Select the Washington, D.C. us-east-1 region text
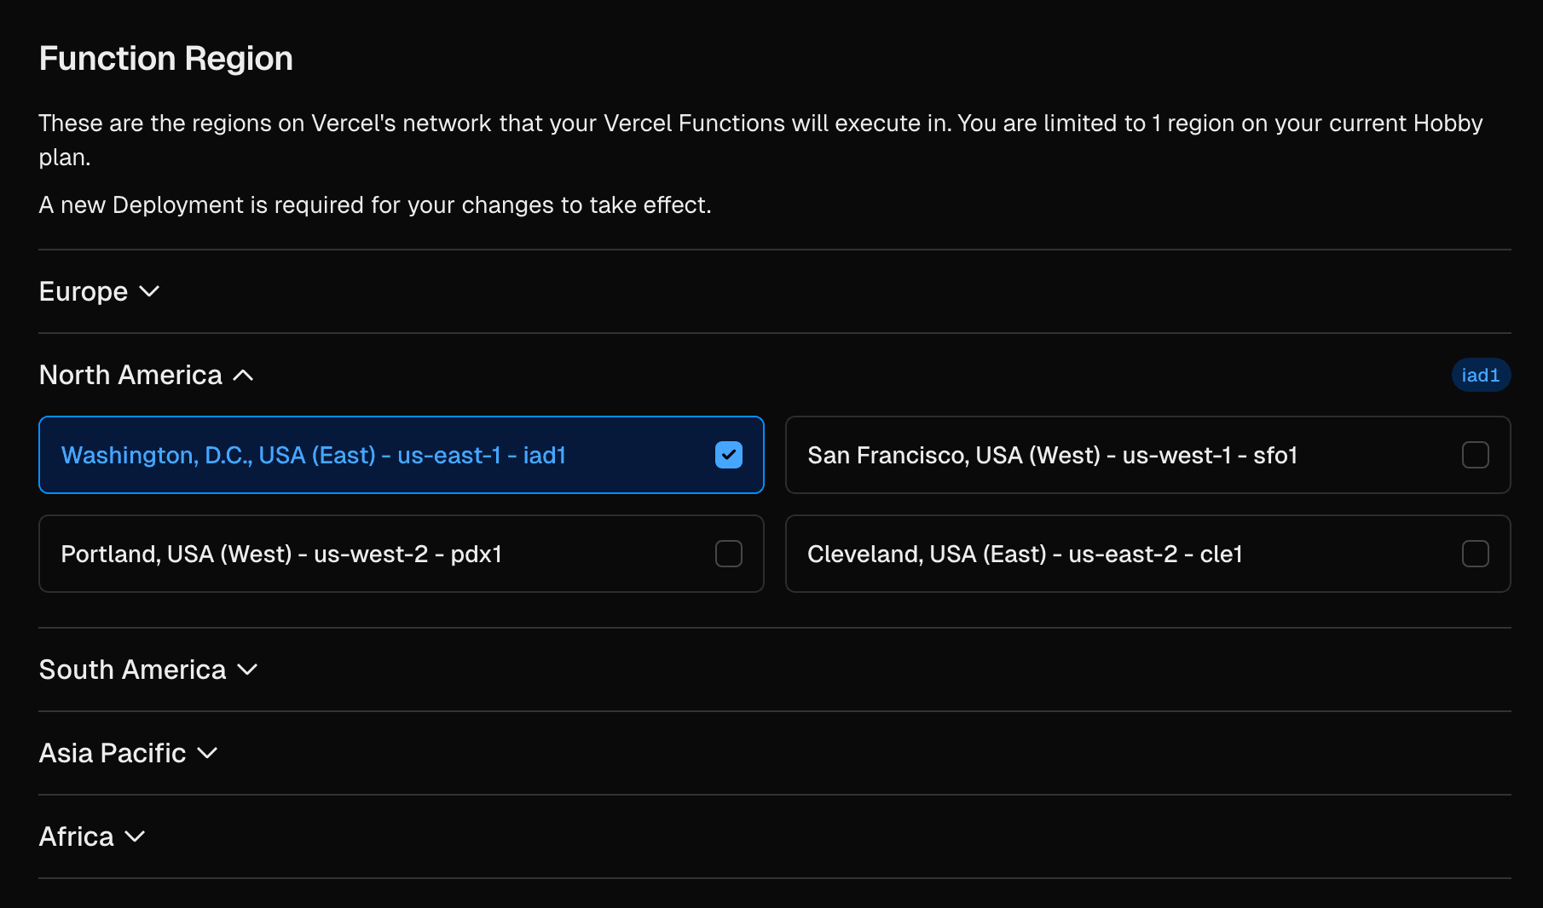 pyautogui.click(x=314, y=456)
